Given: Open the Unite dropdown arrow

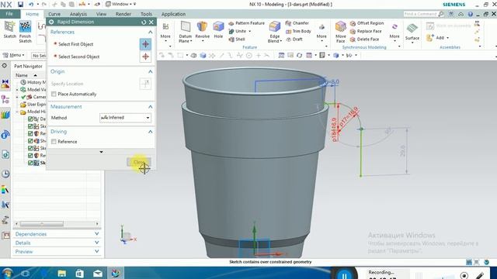Looking at the screenshot, I should click(250, 31).
